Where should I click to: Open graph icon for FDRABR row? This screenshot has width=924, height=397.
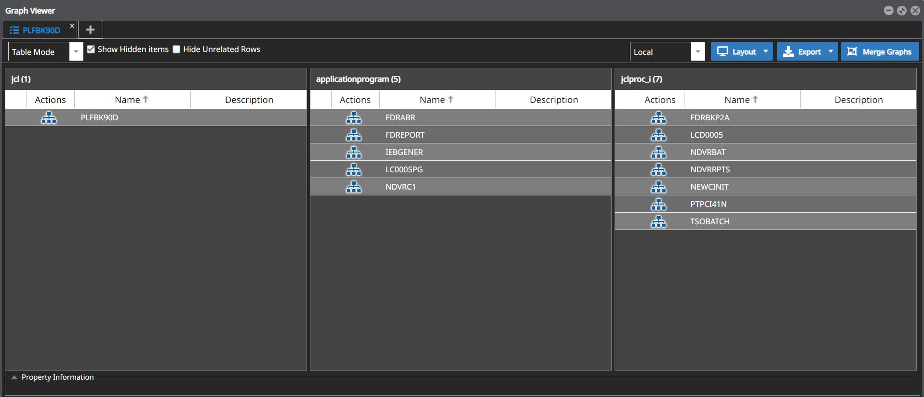pos(354,117)
